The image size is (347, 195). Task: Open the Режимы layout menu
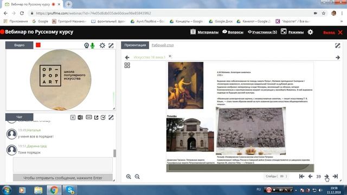click(292, 32)
